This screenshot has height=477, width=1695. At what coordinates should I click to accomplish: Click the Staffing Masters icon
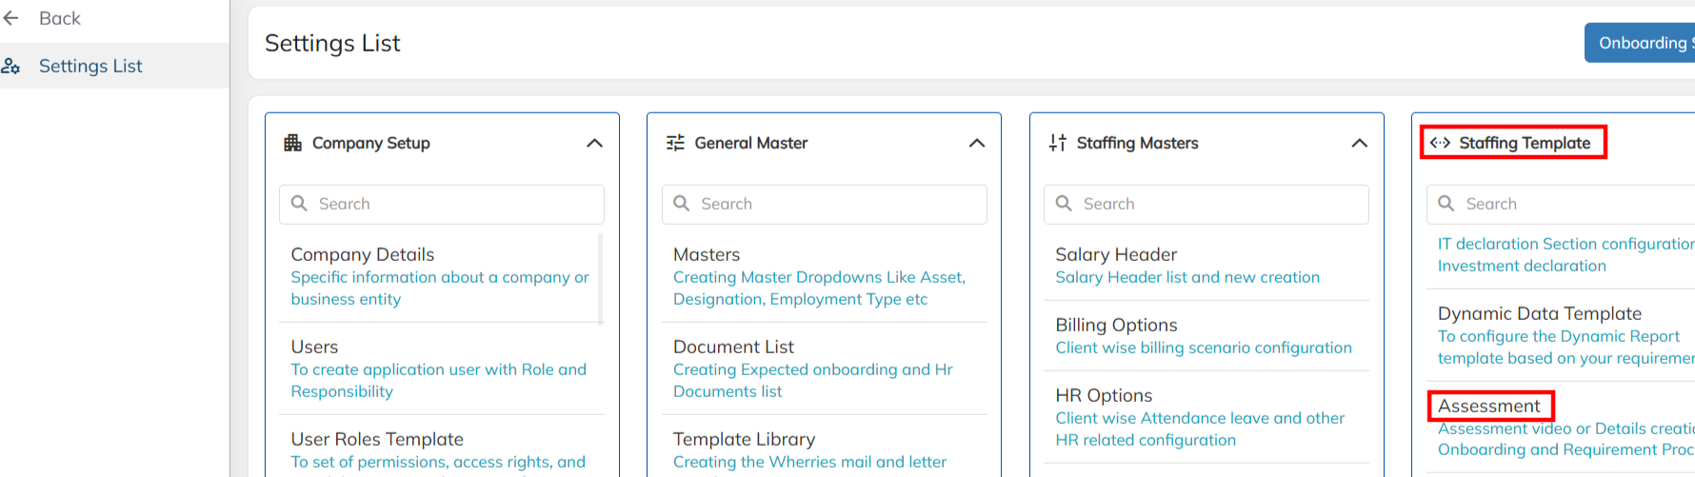coord(1057,143)
